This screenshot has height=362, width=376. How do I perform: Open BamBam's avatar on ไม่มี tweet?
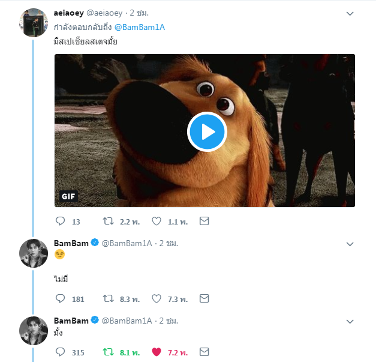34,253
